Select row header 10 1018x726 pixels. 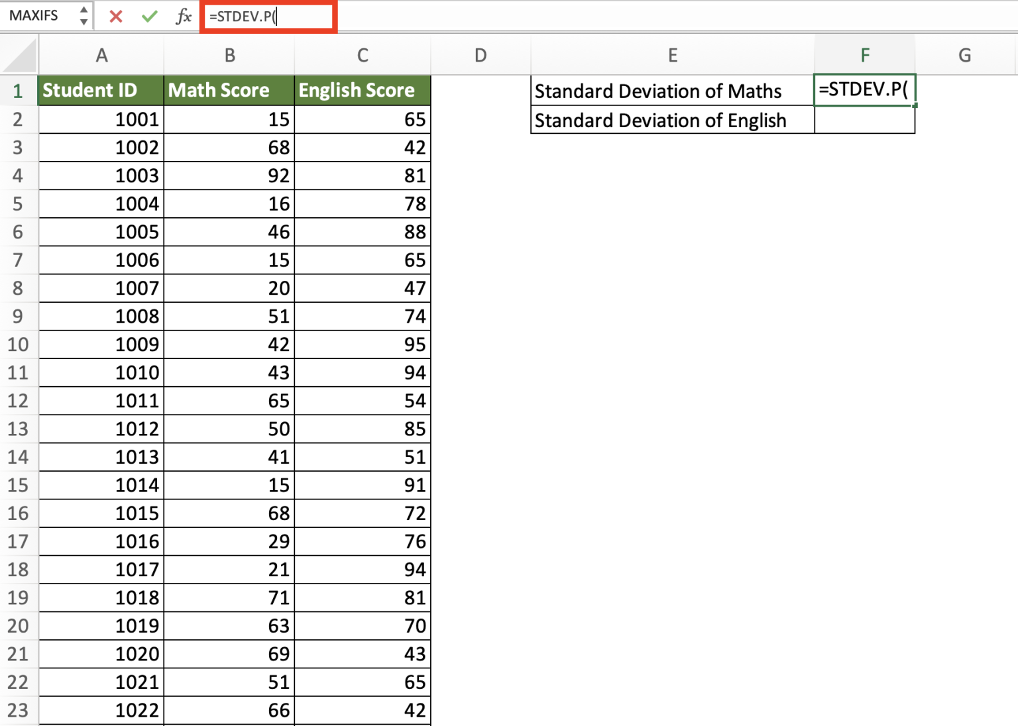[19, 344]
